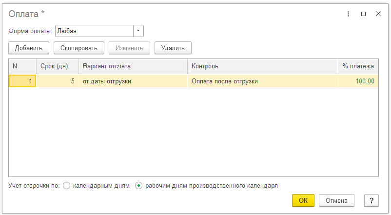The height and width of the screenshot is (215, 391).
Task: Click the % платежа column header
Action: [x=358, y=66]
